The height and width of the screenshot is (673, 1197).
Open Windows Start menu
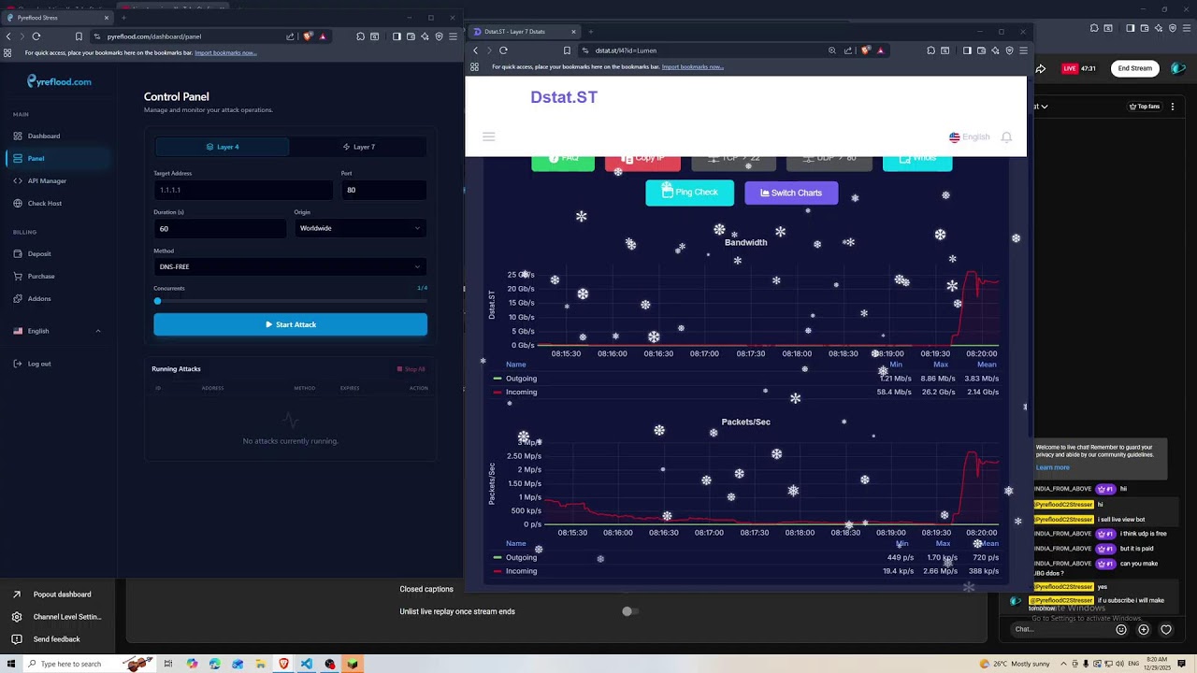10,664
